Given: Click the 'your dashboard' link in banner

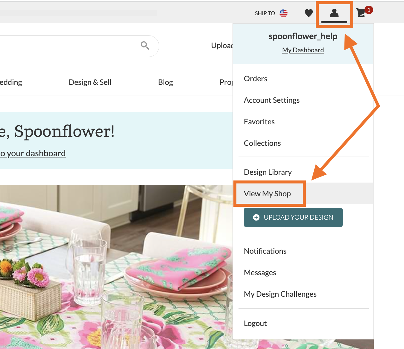Looking at the screenshot, I should [33, 153].
